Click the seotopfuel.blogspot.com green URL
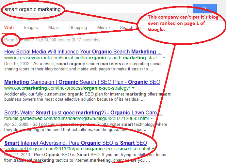The width and height of the screenshot is (226, 163). 77,149
